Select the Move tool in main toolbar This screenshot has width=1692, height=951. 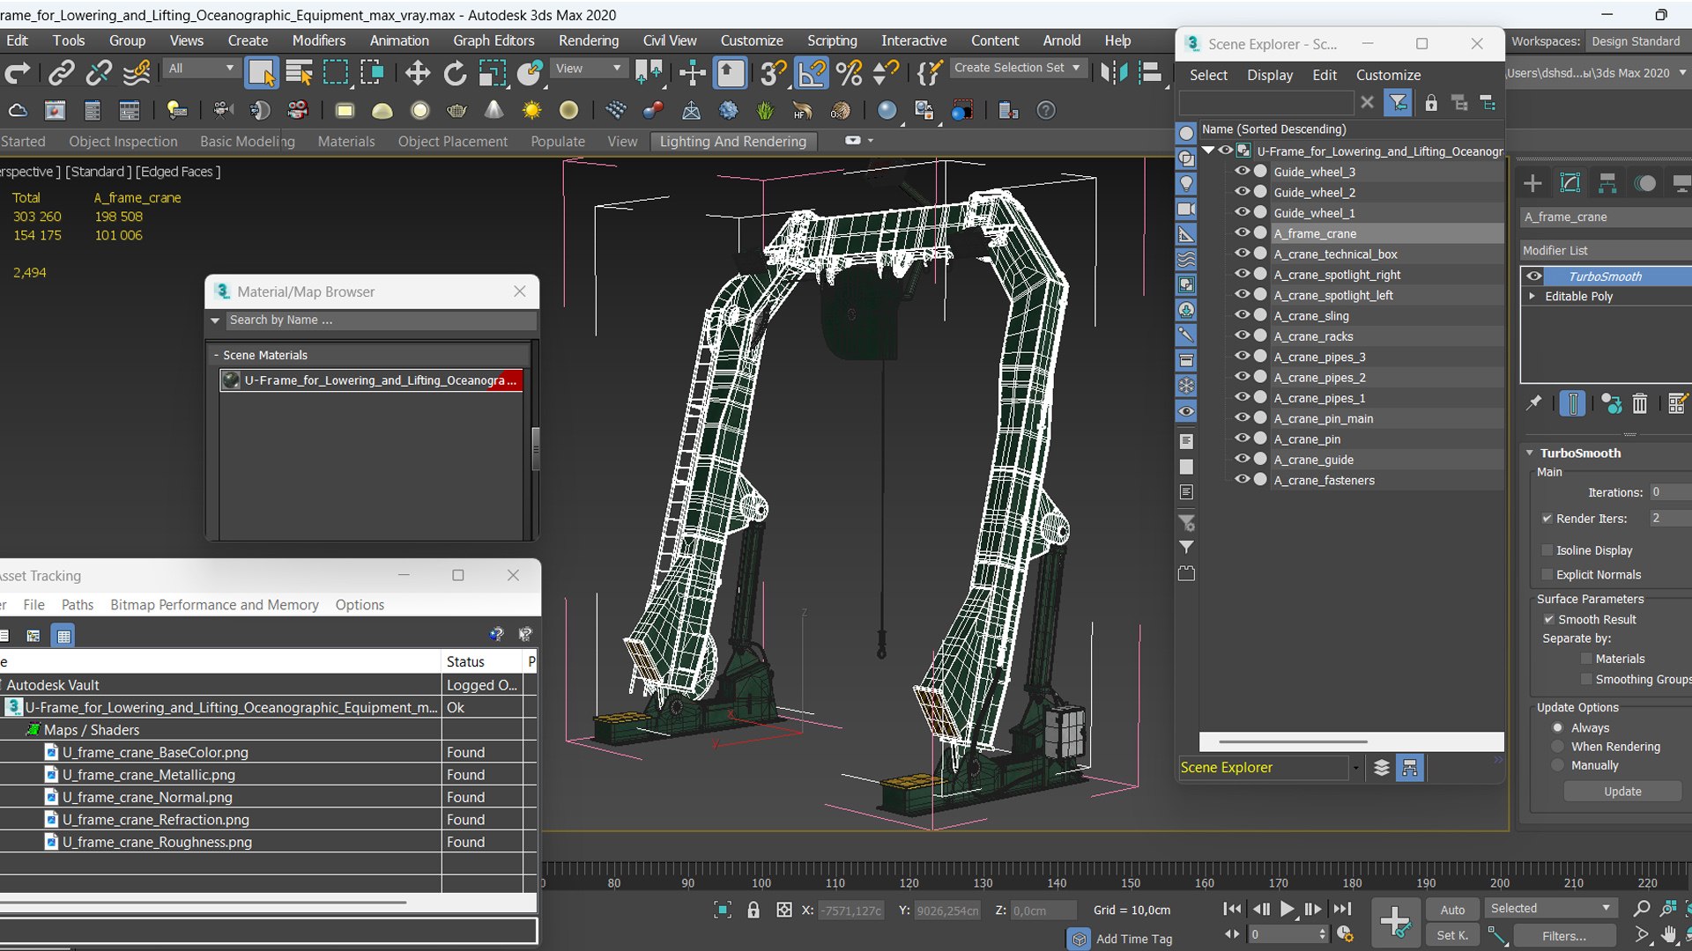coord(418,73)
